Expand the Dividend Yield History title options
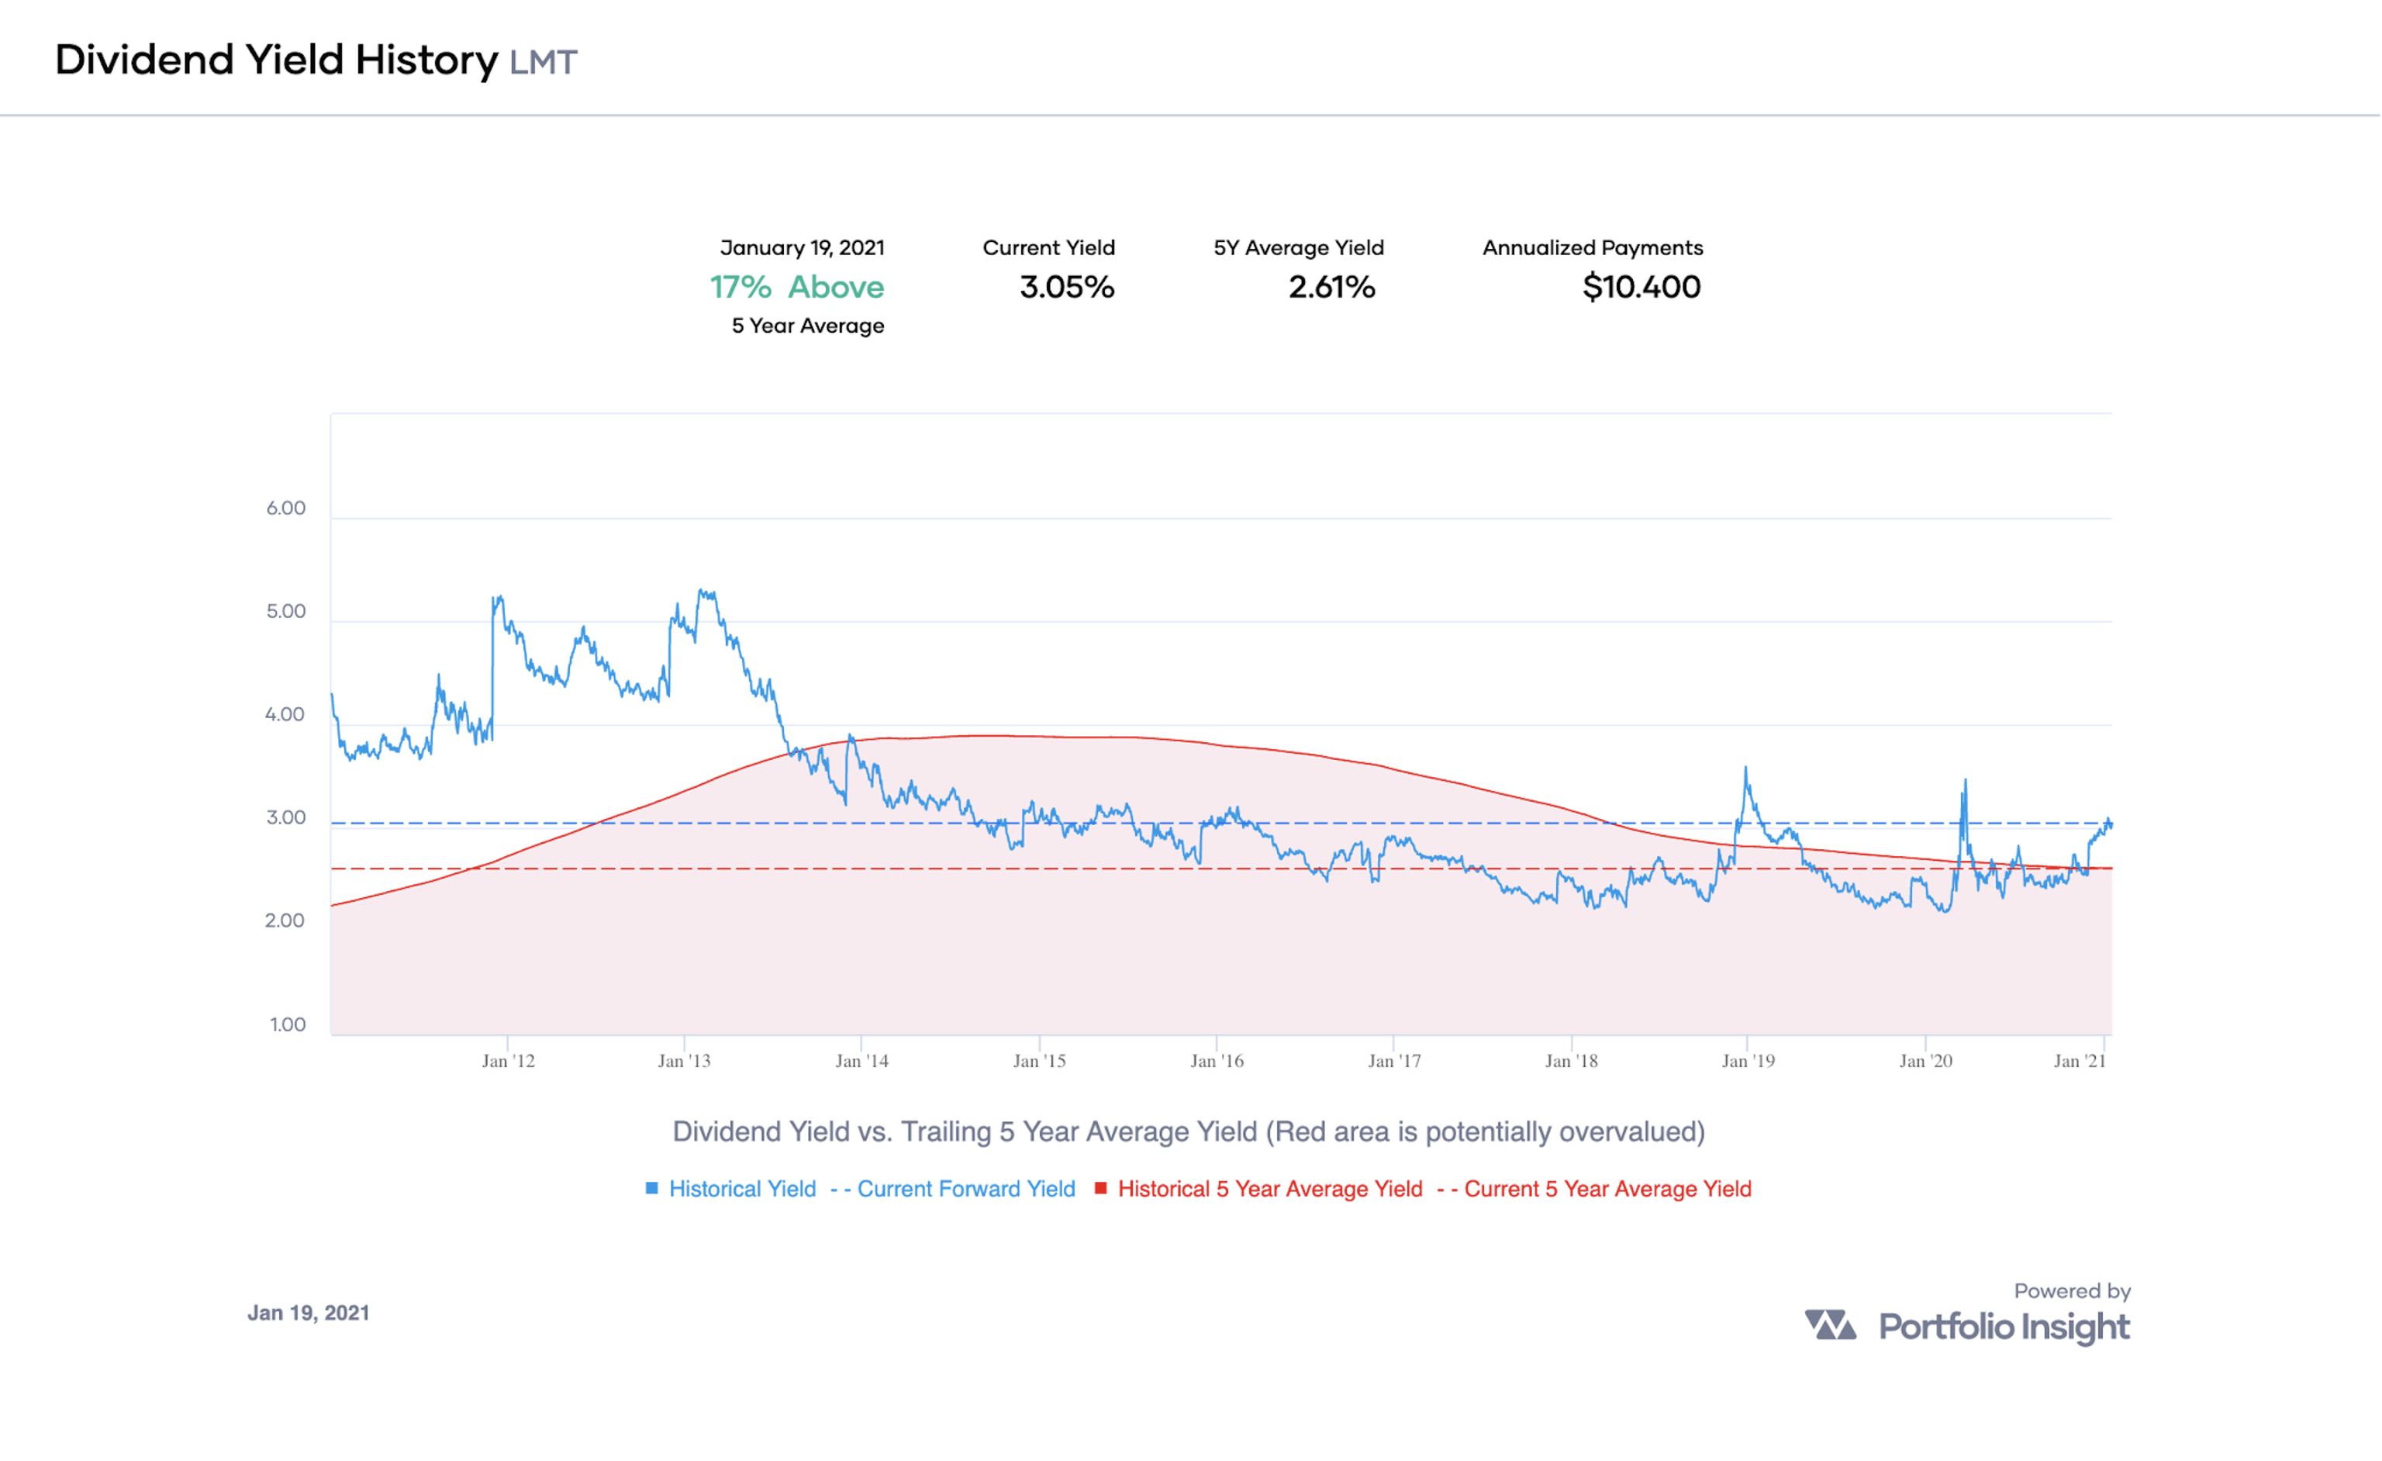The height and width of the screenshot is (1461, 2382). pos(277,60)
